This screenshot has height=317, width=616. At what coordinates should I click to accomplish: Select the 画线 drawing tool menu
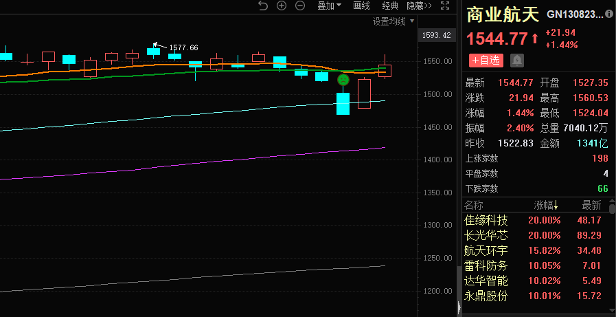click(361, 6)
